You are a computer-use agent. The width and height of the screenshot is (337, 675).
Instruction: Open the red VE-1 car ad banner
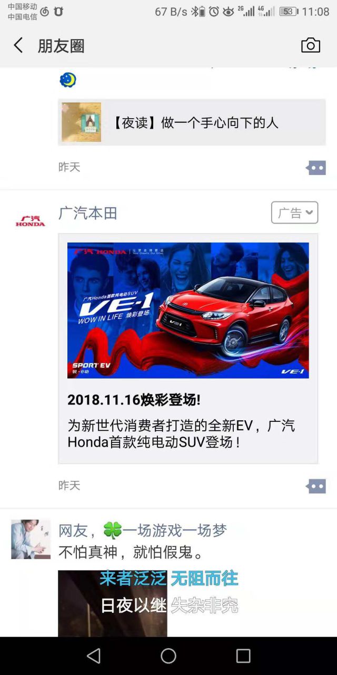(x=188, y=310)
